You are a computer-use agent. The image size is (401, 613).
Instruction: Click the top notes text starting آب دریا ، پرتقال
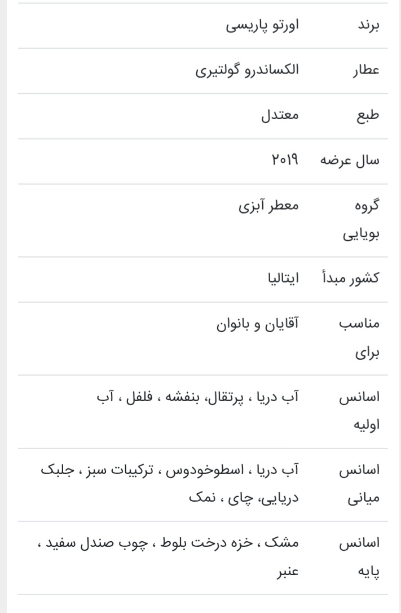point(196,397)
